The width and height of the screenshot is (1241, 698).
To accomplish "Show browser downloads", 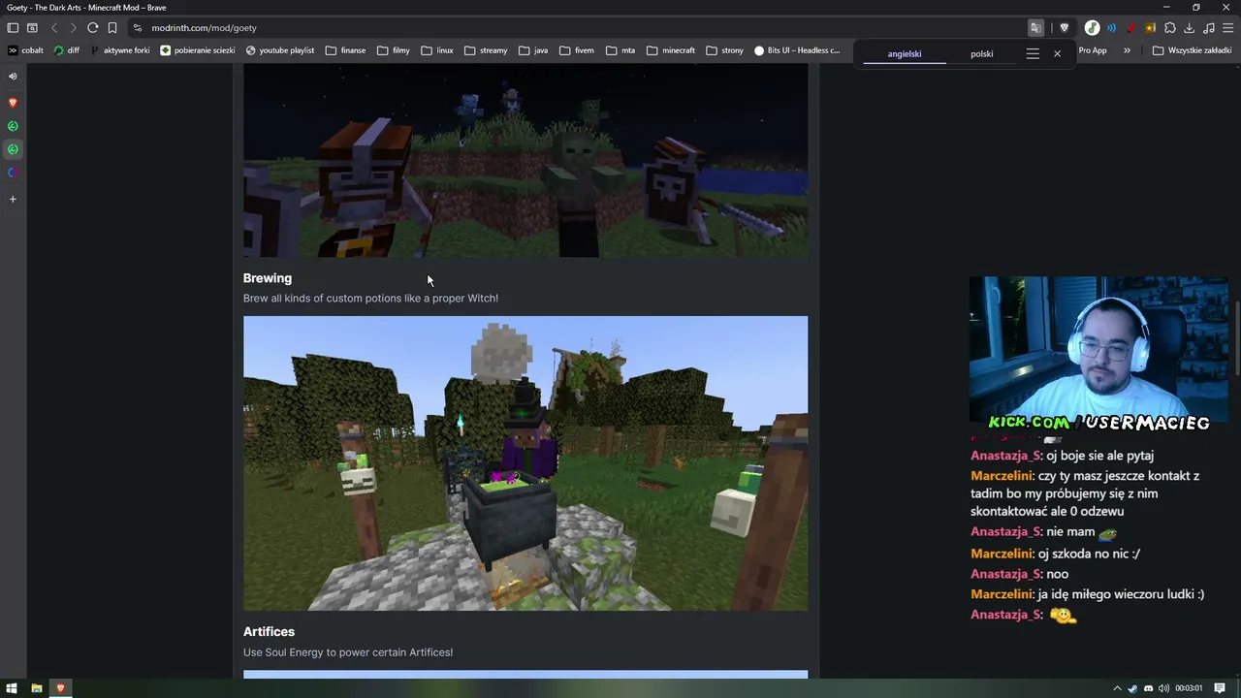I will 1190,28.
